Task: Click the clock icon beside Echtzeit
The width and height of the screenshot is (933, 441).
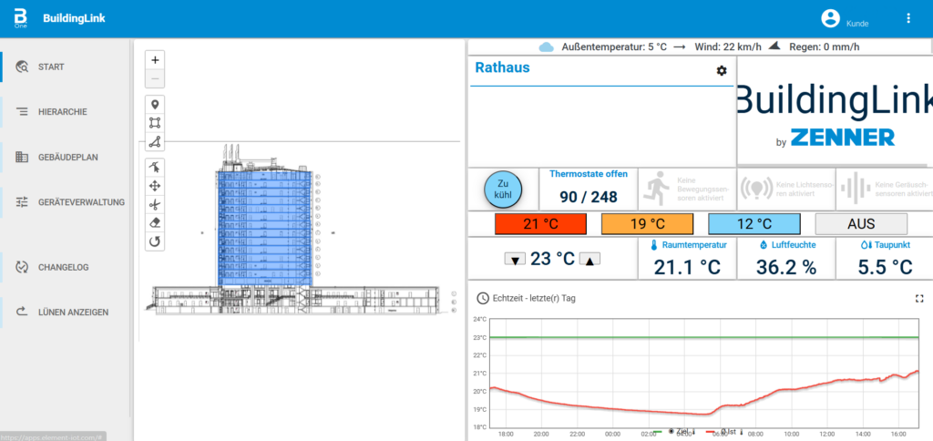Action: [483, 298]
